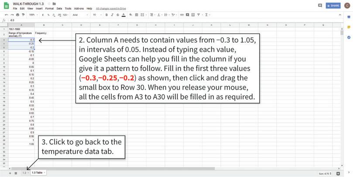Open the View menu
This screenshot has width=353, height=177.
click(x=30, y=9)
